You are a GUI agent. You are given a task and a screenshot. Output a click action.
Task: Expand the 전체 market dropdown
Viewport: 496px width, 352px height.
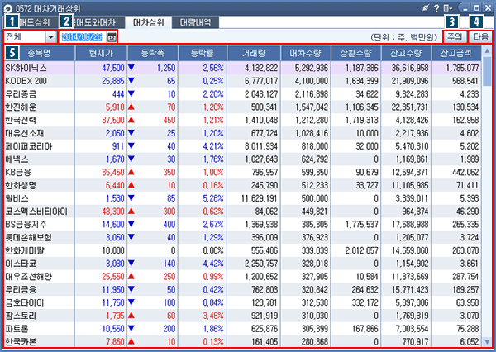pyautogui.click(x=51, y=37)
